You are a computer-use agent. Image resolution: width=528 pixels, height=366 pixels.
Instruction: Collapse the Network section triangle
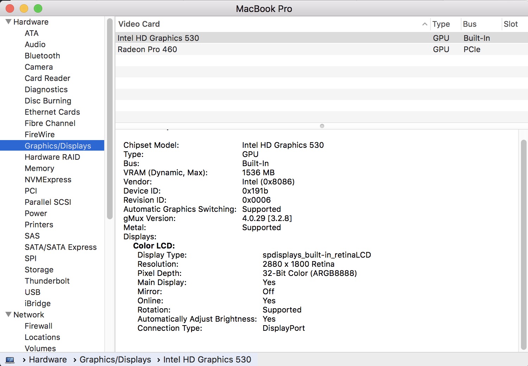tap(8, 315)
